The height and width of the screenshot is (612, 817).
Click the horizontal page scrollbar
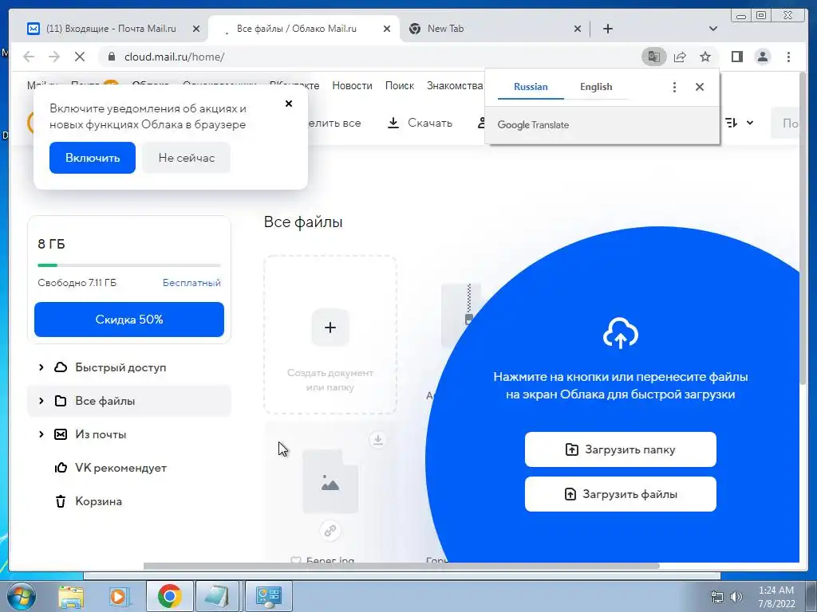pyautogui.click(x=401, y=566)
